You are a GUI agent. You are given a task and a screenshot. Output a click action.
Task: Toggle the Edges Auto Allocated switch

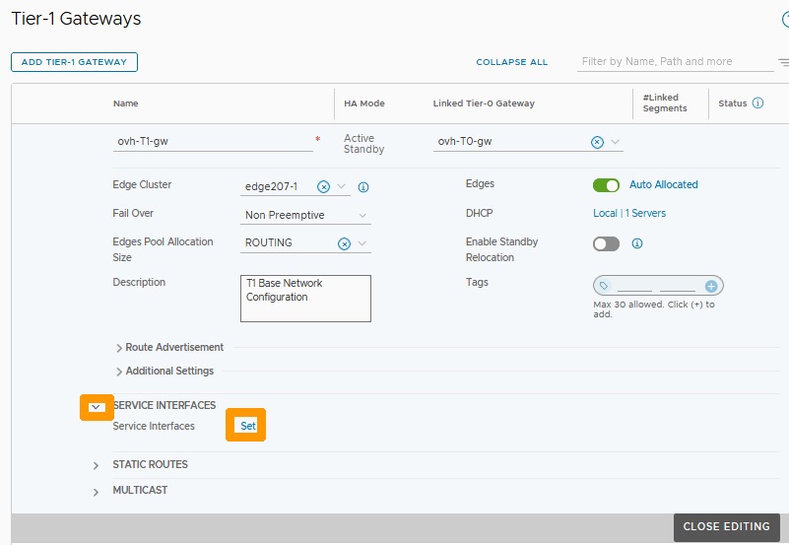coord(606,185)
